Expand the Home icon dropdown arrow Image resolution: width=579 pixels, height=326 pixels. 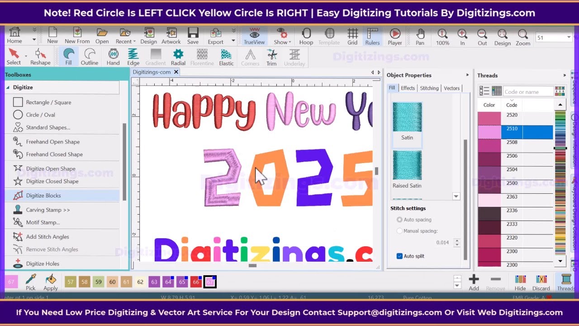pos(34,40)
